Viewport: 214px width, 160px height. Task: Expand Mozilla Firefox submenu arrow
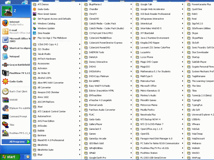[183, 110]
